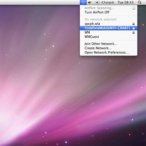The height and width of the screenshot is (146, 146).
Task: Select VodafoneMobileWiFi-C8A821 network
Action: pos(109,28)
